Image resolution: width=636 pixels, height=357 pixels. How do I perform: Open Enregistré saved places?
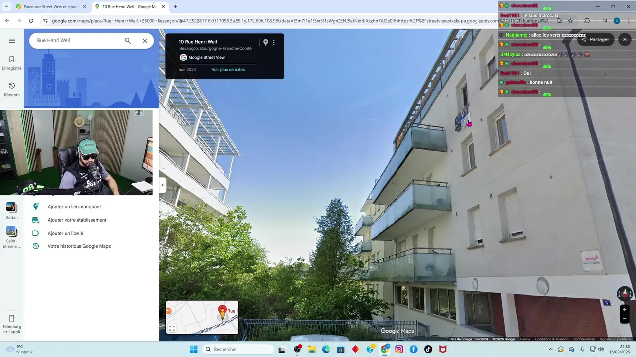[x=12, y=63]
